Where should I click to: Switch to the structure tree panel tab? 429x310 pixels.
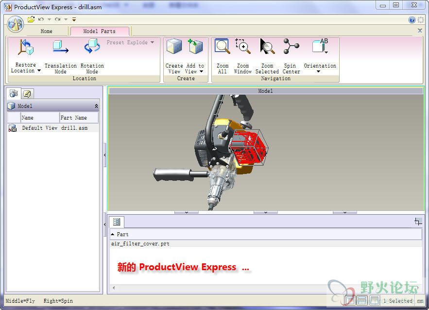[14, 94]
